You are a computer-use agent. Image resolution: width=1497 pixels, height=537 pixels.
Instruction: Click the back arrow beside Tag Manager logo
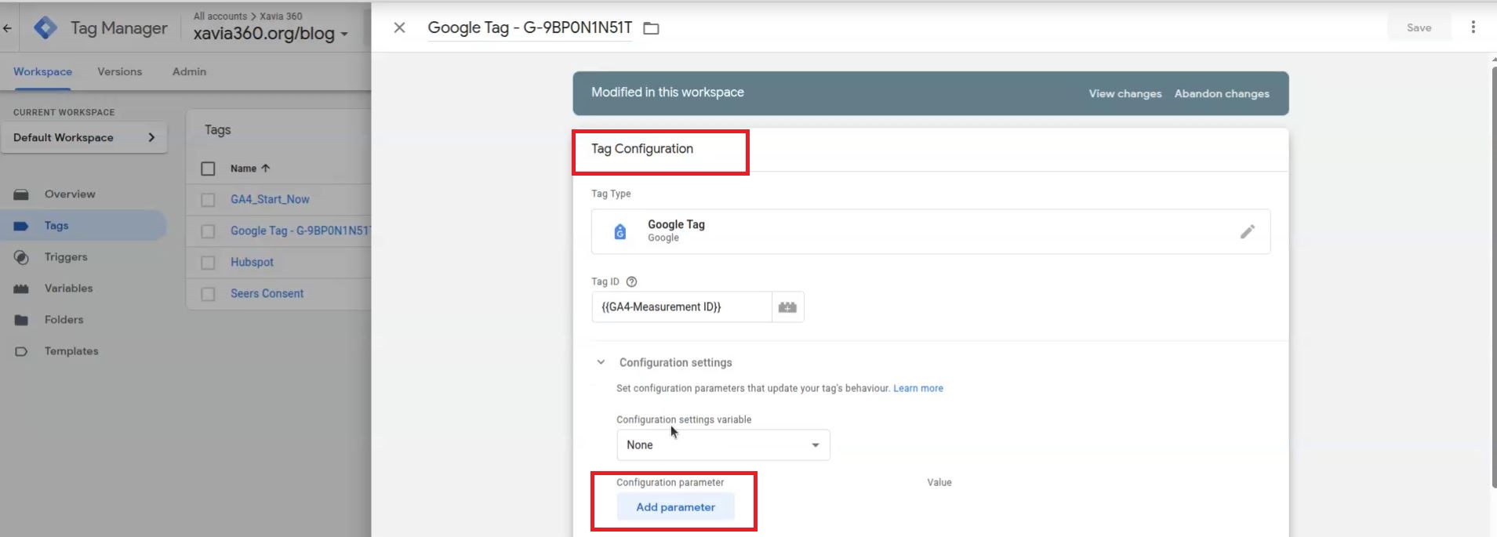point(7,28)
